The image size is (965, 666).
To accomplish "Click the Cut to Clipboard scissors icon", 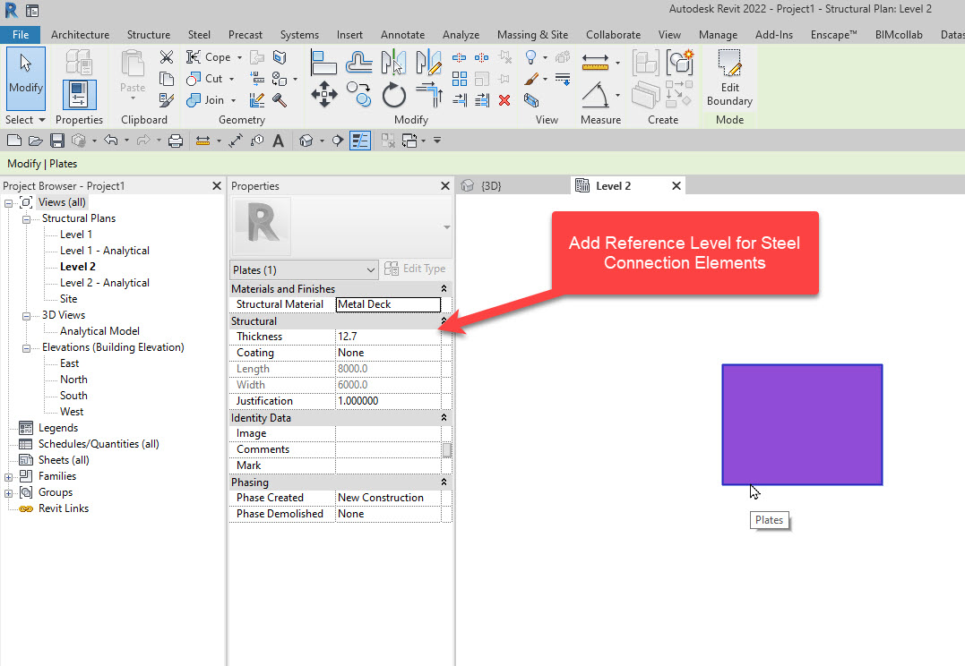I will coord(166,57).
